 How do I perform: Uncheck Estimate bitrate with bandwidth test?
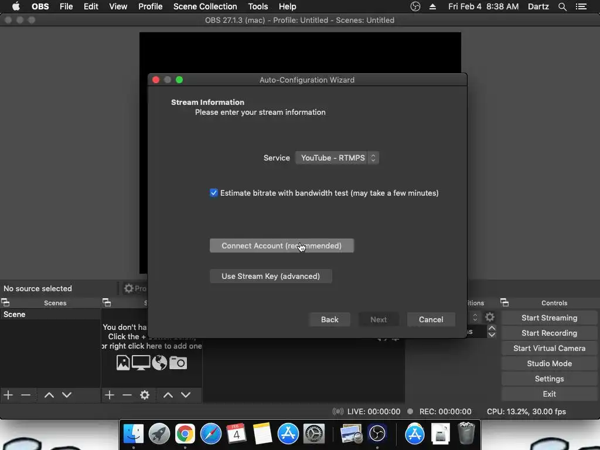213,193
